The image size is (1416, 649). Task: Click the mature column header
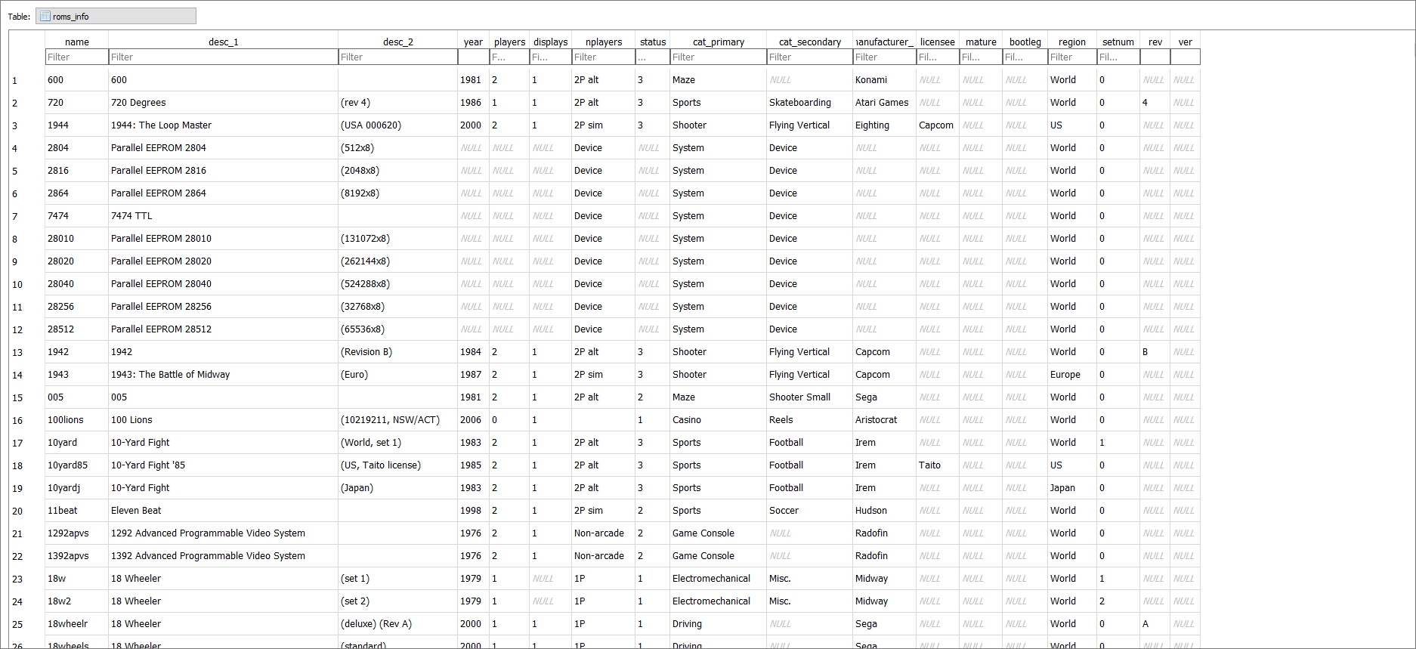coord(981,42)
